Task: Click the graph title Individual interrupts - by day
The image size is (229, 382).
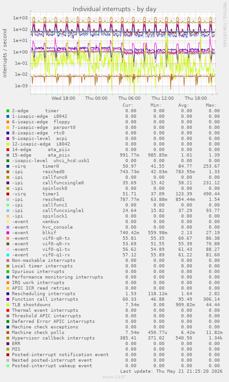Action: coord(114,9)
